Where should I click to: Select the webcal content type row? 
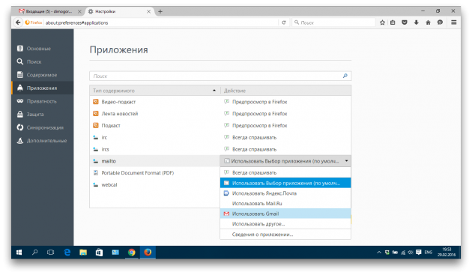click(x=155, y=184)
